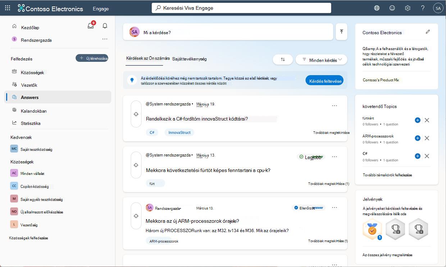
Task: Open the settings gear icon
Action: click(408, 8)
